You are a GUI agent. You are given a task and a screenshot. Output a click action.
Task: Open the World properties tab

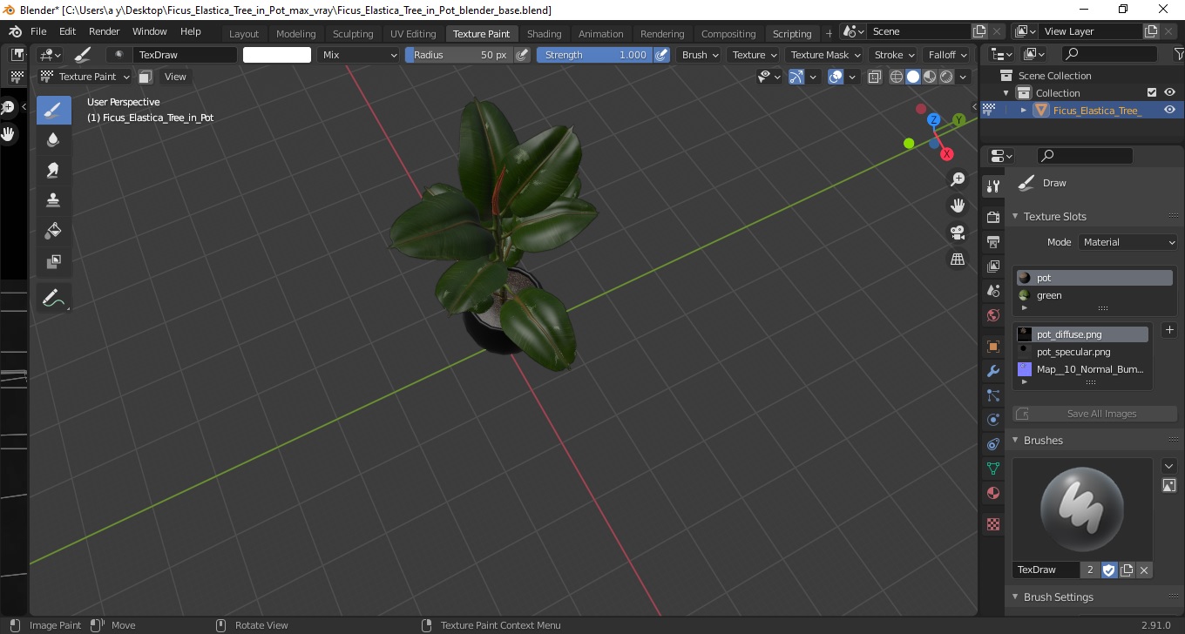point(992,314)
